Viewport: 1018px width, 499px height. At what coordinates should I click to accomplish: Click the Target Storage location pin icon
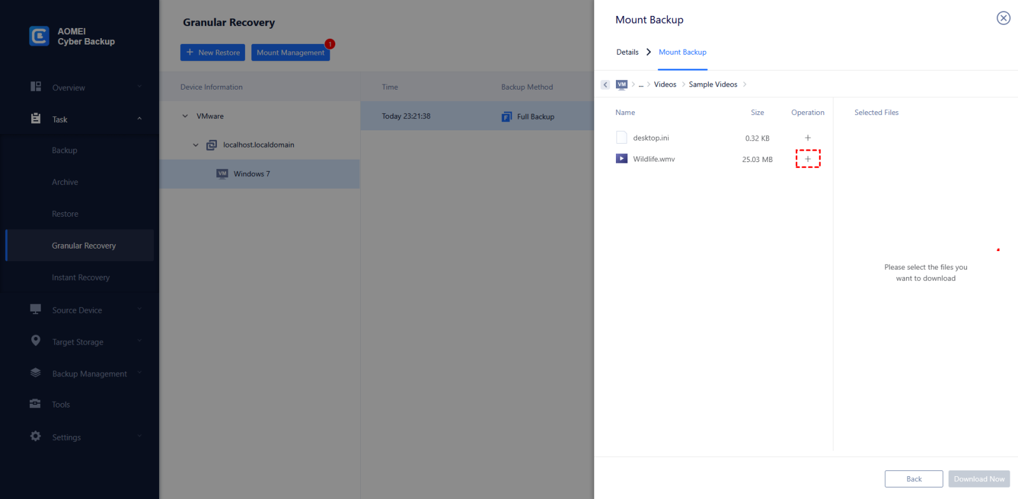click(36, 341)
